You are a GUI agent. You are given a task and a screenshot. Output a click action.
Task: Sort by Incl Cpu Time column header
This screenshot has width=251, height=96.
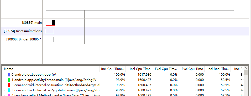pyautogui.click(x=139, y=69)
